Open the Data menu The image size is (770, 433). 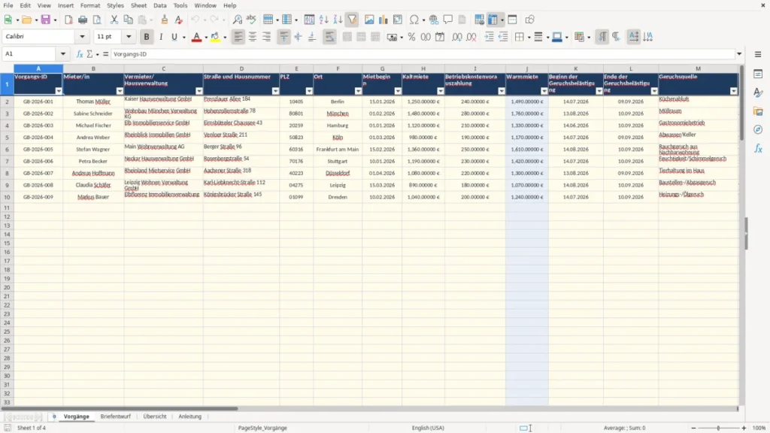click(x=159, y=5)
